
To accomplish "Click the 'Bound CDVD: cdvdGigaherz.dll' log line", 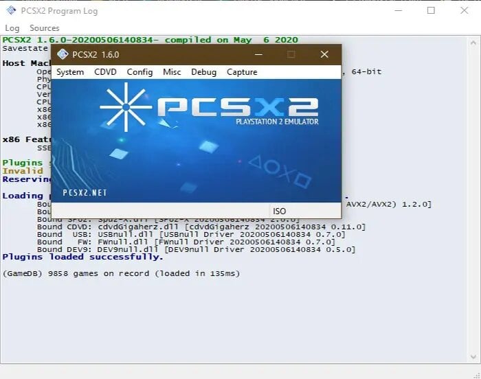I will click(x=201, y=227).
